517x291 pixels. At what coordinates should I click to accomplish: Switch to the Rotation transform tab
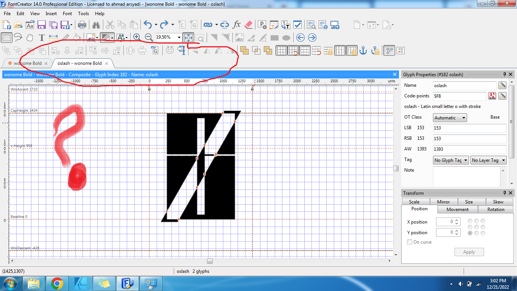pos(495,209)
